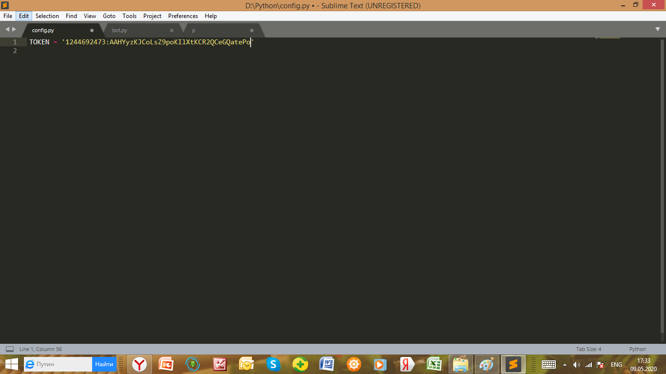Click the Line 1, Column 56 status text
The height and width of the screenshot is (374, 666).
[40, 349]
